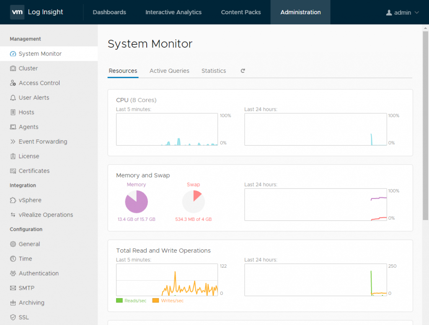Click the refresh icon beside Statistics tab
Screen dimensions: 429x325
coord(243,71)
